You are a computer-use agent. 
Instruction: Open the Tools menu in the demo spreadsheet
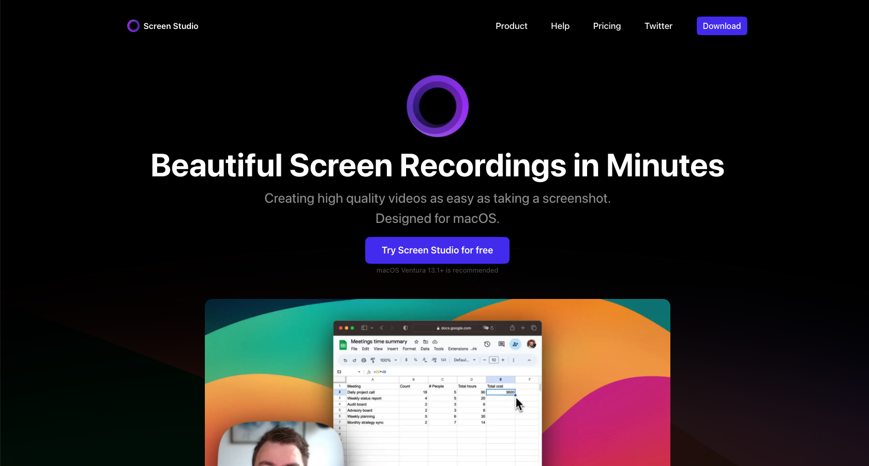coord(439,349)
